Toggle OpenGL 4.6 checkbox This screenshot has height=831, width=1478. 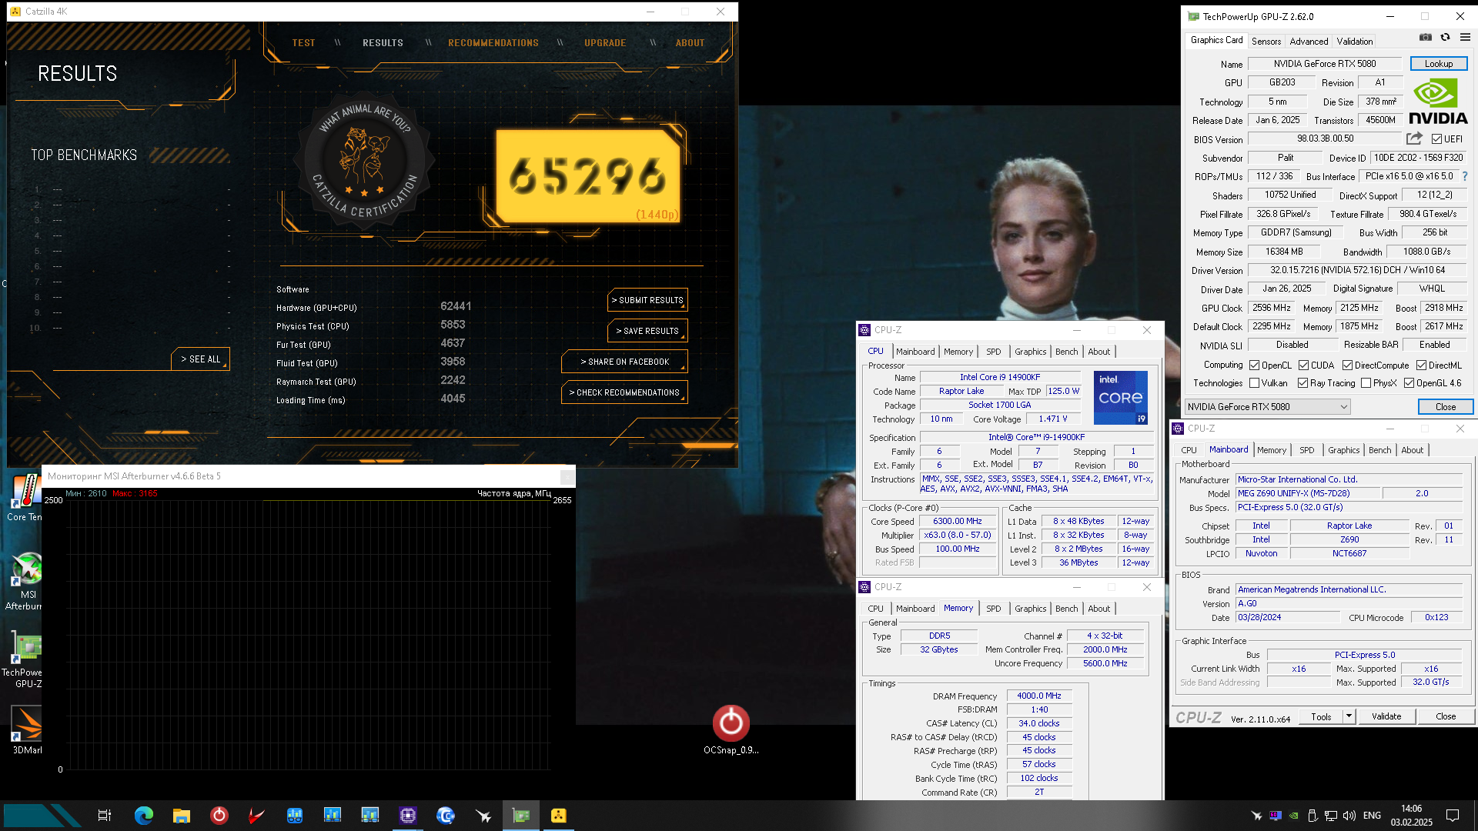click(x=1409, y=383)
